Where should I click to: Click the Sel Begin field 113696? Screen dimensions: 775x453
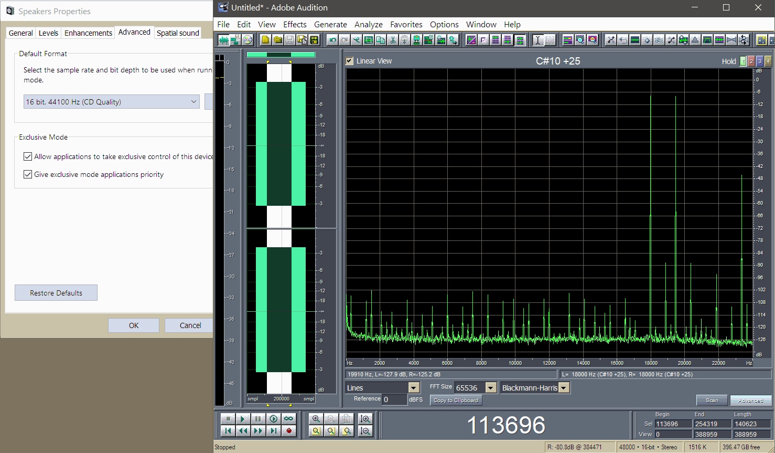(673, 424)
